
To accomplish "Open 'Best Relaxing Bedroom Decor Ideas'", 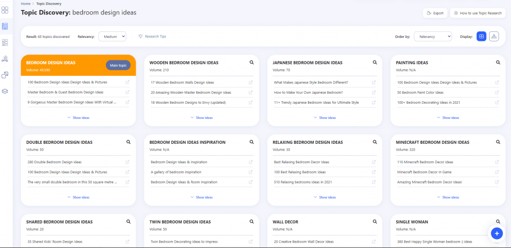I will (x=301, y=162).
